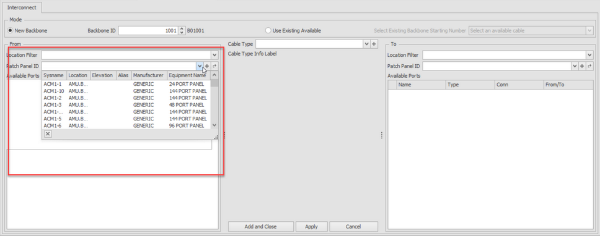
Task: Click the splitter handle left of the To panel
Action: pyautogui.click(x=381, y=135)
